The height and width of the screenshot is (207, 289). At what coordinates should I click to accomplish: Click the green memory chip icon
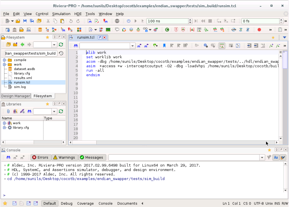[108, 30]
